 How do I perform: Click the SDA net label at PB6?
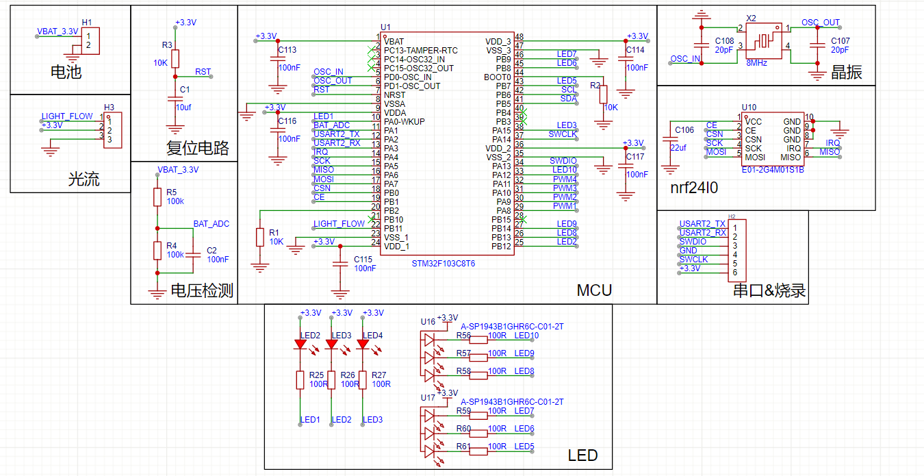(x=569, y=99)
